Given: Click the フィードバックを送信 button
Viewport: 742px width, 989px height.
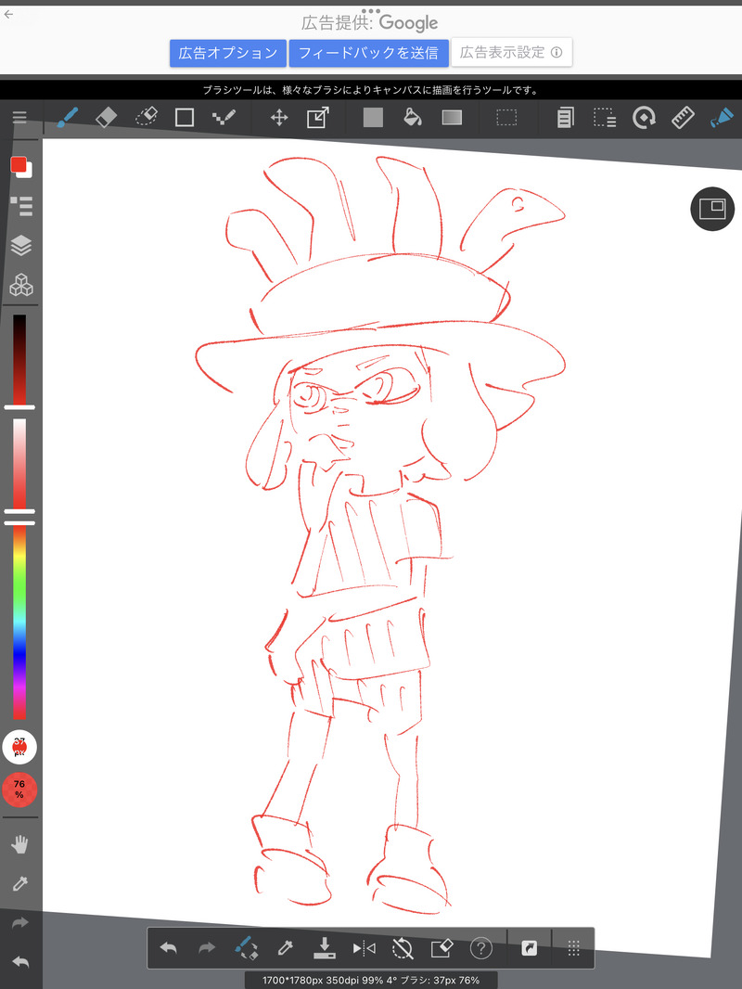Looking at the screenshot, I should click(x=369, y=53).
